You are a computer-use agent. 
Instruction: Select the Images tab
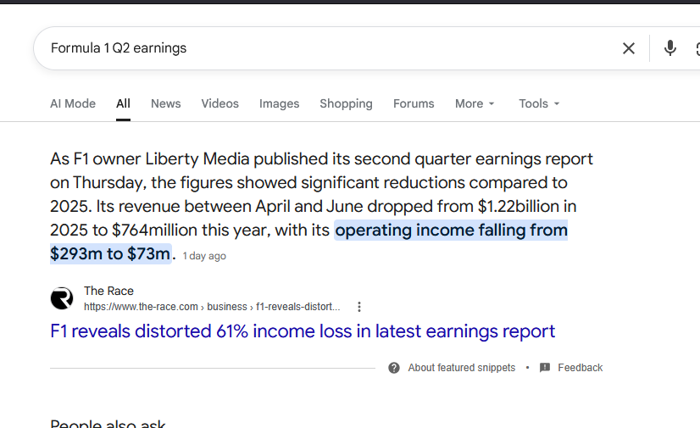pyautogui.click(x=279, y=103)
